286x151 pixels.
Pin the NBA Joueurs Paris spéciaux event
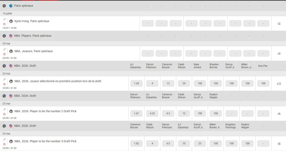[x=4, y=49]
